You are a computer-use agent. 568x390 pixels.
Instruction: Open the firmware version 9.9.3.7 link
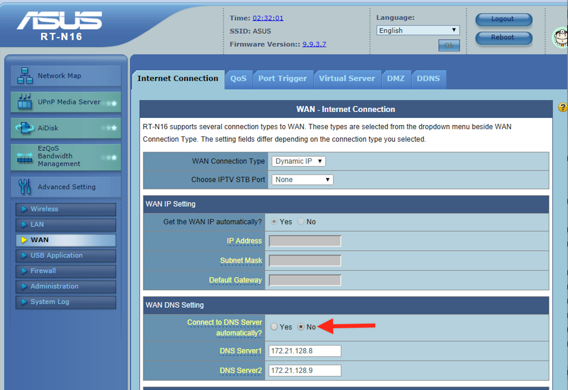pos(314,44)
